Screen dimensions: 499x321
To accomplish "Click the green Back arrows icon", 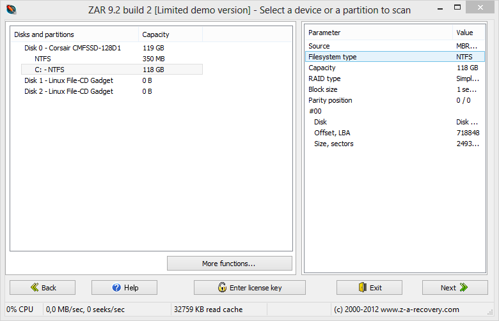I will pos(35,287).
